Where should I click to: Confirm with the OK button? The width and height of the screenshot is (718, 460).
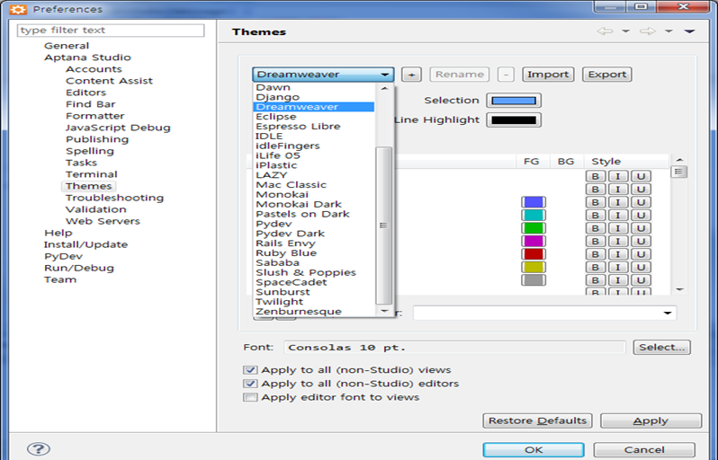pos(534,450)
